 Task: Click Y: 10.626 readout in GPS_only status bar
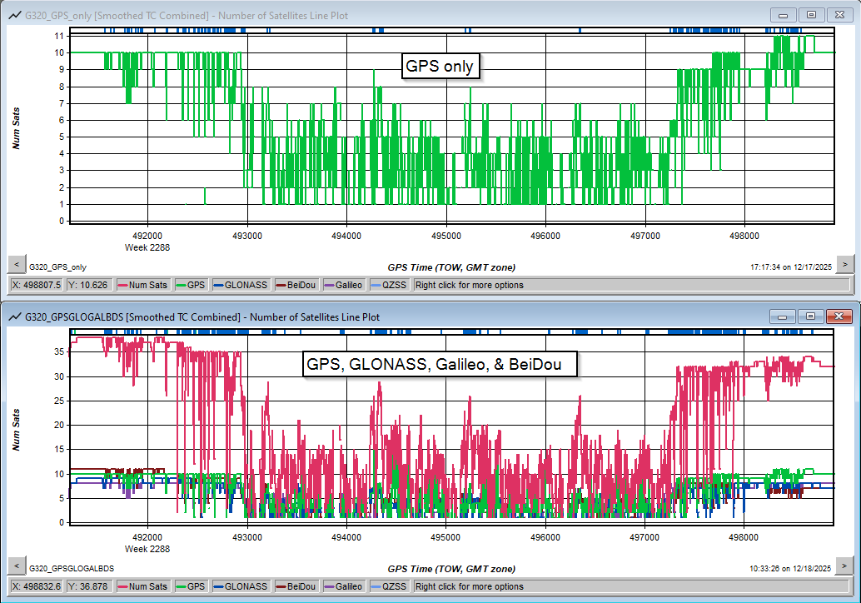89,285
